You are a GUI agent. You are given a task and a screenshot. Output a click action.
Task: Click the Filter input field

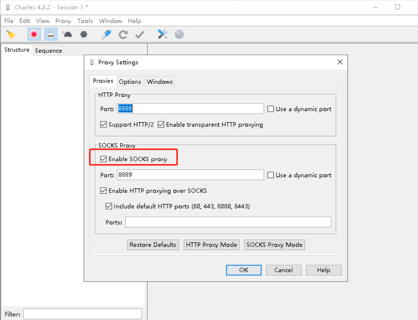pyautogui.click(x=82, y=314)
